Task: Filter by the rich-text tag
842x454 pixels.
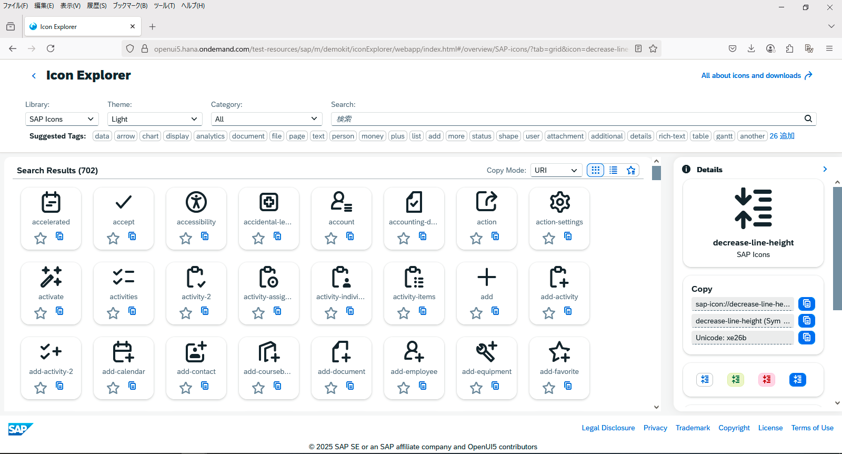Action: point(672,136)
